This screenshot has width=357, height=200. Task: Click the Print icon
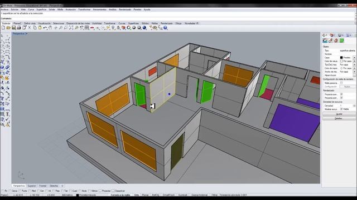[x=18, y=28]
